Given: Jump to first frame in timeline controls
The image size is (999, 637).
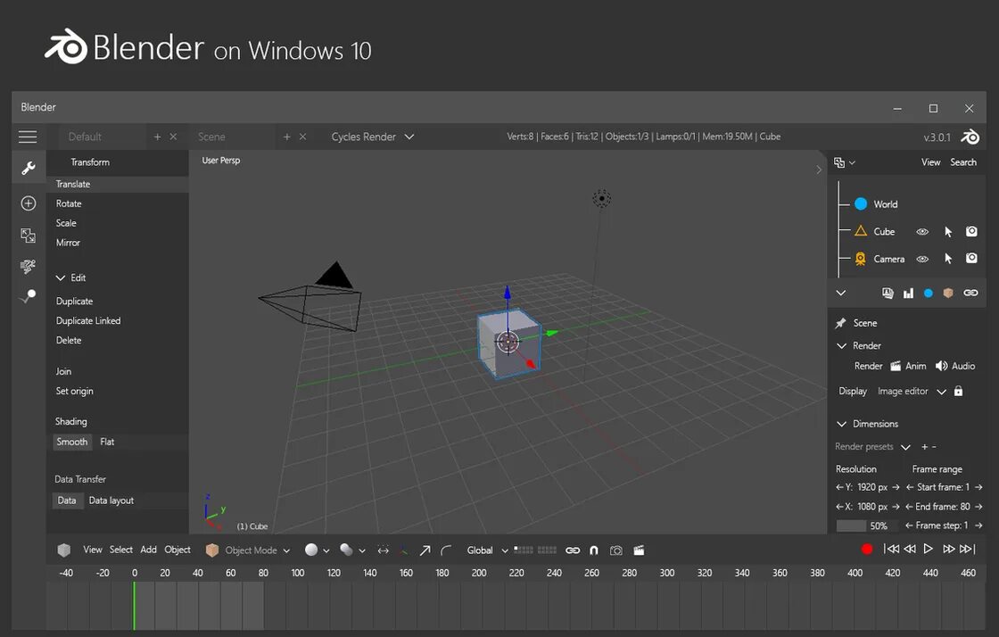Looking at the screenshot, I should (891, 549).
